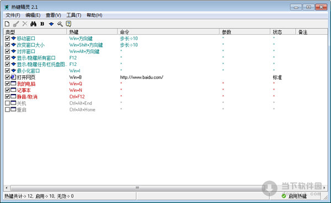The image size is (331, 203).
Task: Click the blue icon beside 最小化窗口
Action: click(13, 70)
